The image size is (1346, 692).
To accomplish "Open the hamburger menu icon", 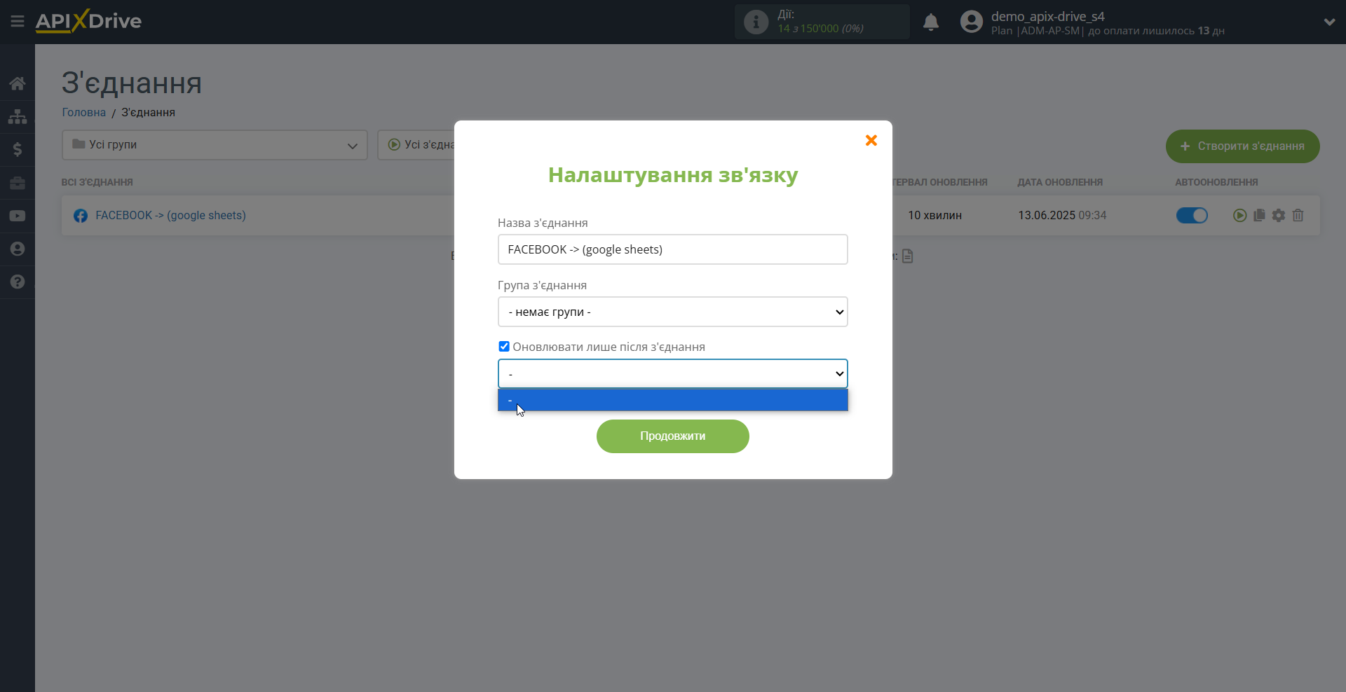I will pyautogui.click(x=18, y=22).
